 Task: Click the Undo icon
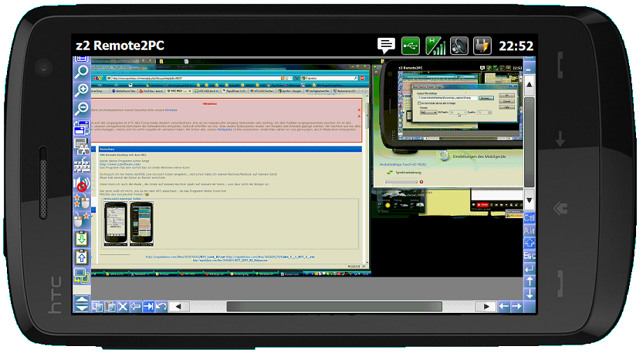[161, 306]
